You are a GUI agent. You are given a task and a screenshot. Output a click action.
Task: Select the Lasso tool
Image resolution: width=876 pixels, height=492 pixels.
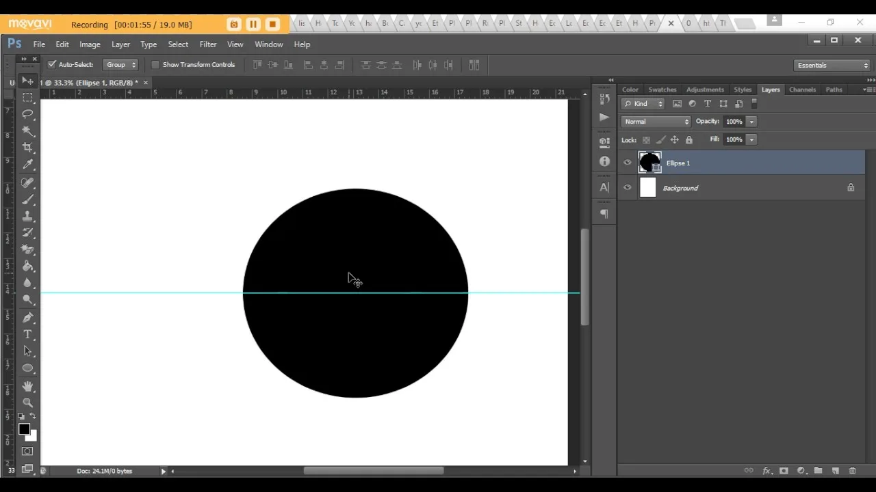pyautogui.click(x=27, y=114)
